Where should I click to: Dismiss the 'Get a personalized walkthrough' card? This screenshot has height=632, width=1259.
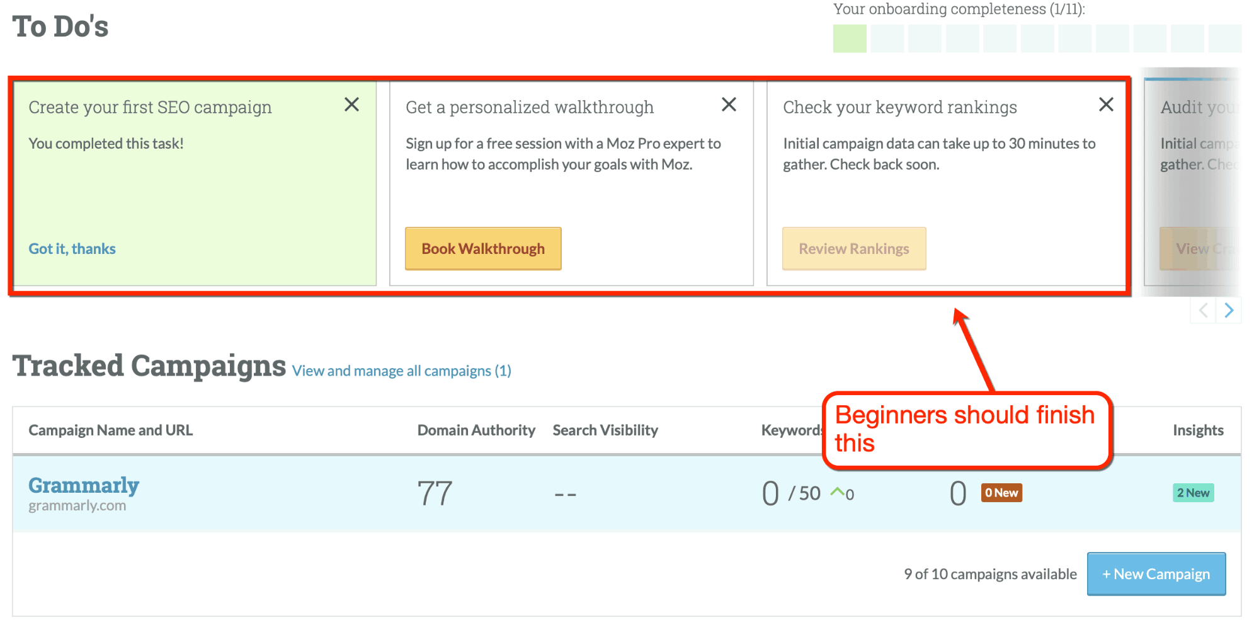(729, 105)
